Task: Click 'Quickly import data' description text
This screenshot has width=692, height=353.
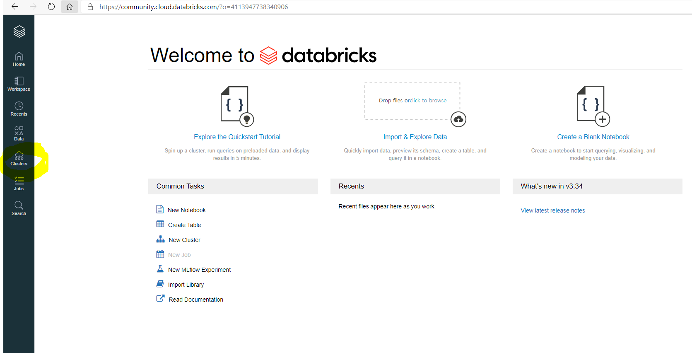Action: coord(415,154)
